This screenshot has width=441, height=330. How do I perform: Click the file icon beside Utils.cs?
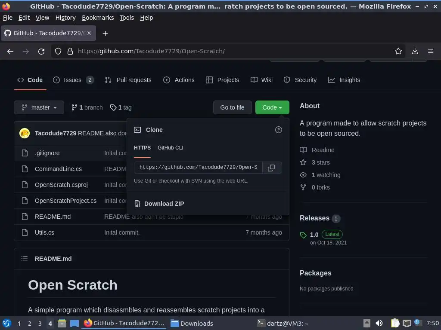25,232
